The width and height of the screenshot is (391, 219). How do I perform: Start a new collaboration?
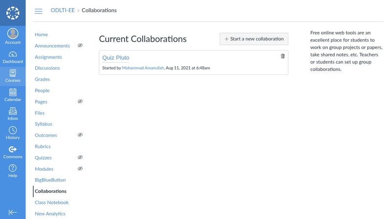point(254,39)
